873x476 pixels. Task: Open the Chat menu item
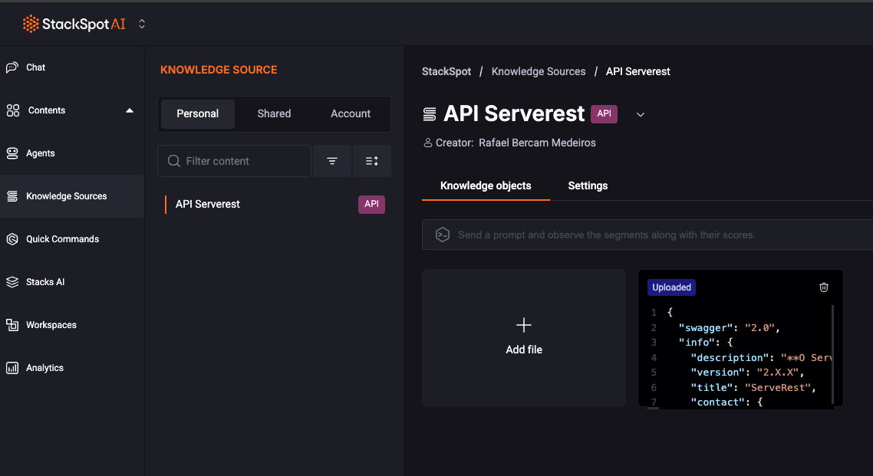pos(35,67)
